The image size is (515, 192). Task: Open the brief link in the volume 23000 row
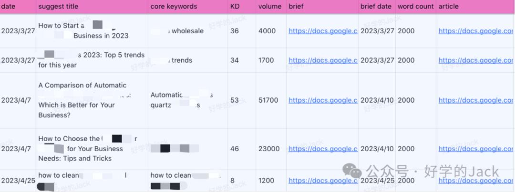323,149
